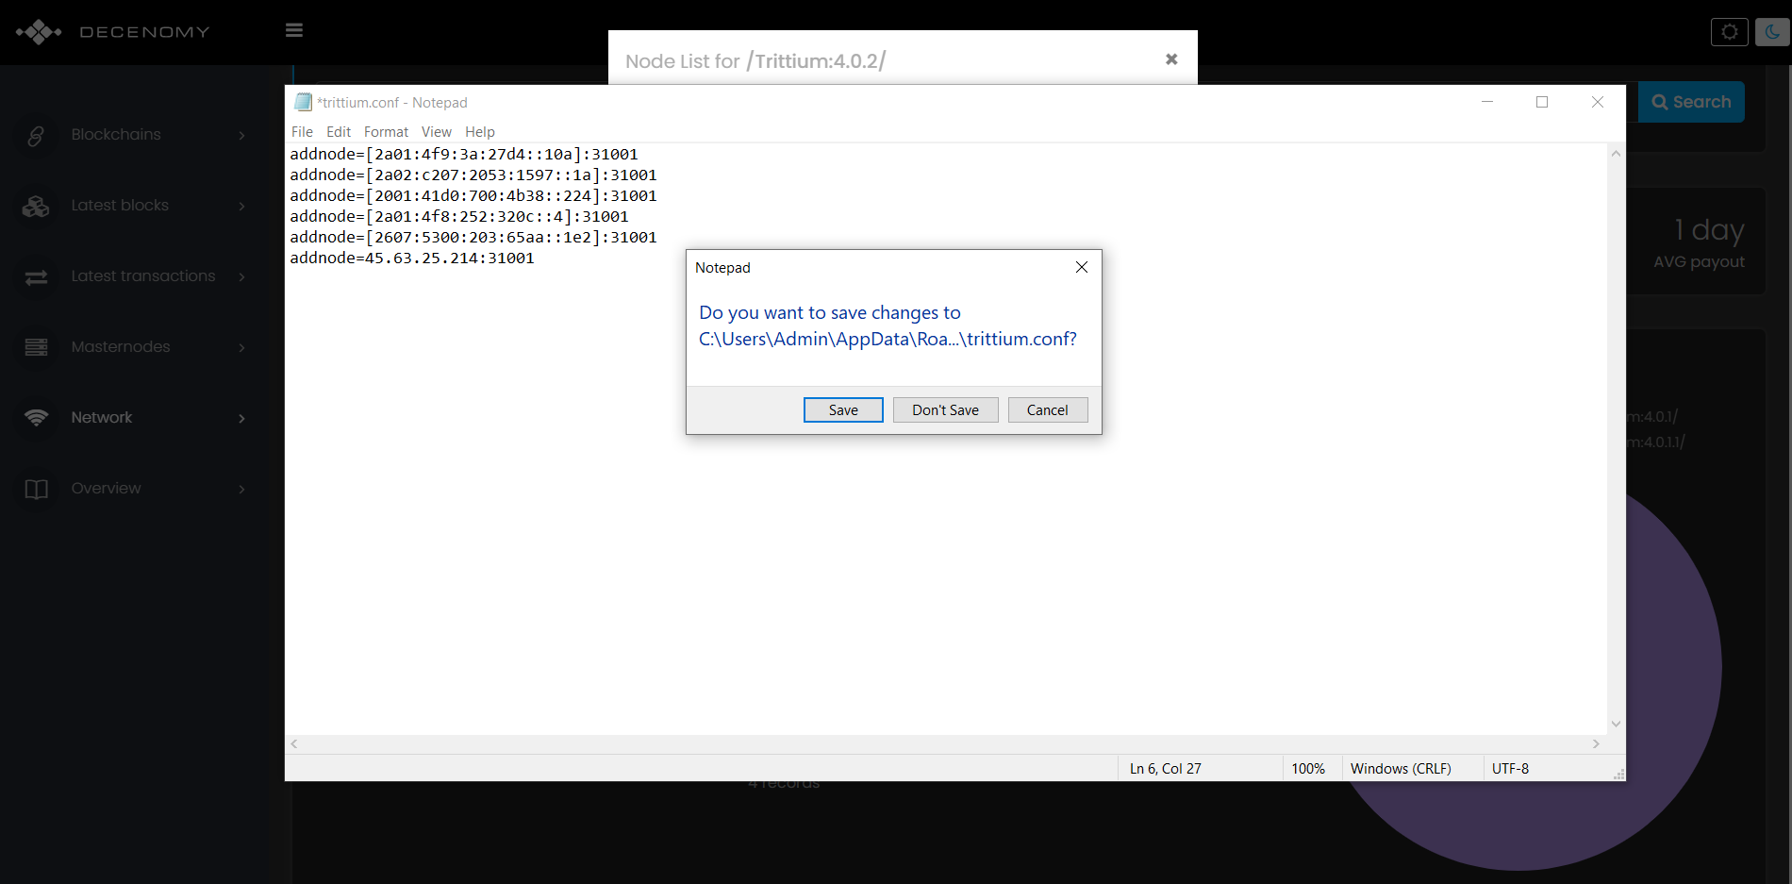Open Latest transactions in the sidebar
This screenshot has height=884, width=1792.
click(143, 276)
